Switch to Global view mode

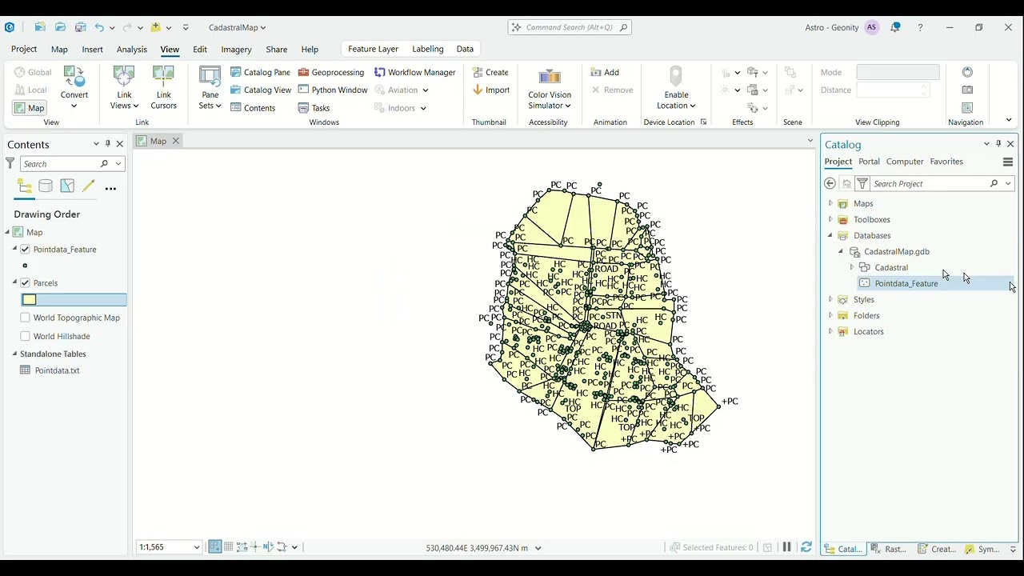pyautogui.click(x=33, y=72)
